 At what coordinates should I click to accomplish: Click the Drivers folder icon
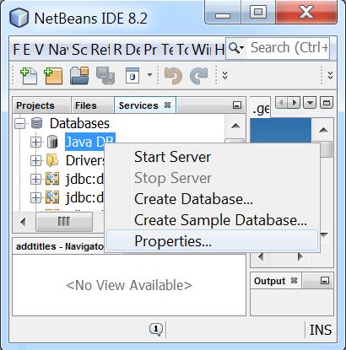(x=52, y=160)
